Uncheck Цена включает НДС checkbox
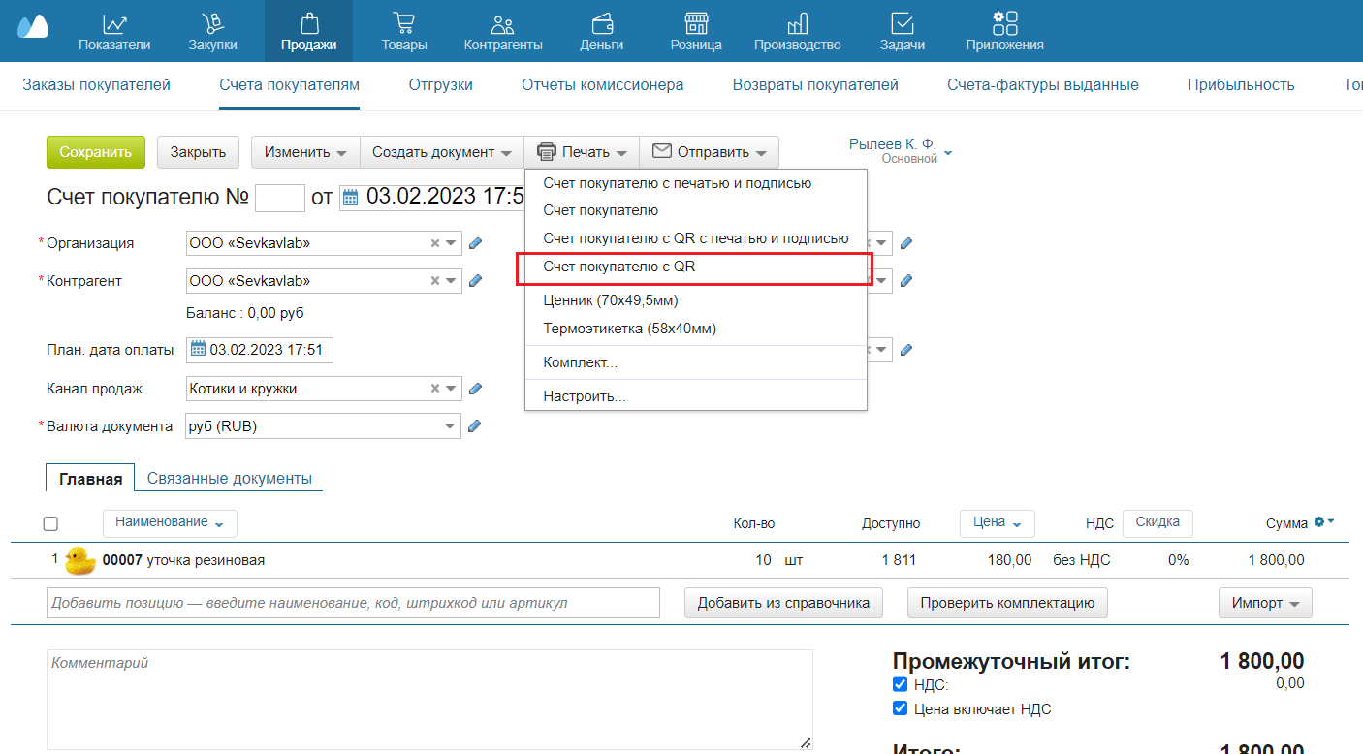 click(900, 708)
